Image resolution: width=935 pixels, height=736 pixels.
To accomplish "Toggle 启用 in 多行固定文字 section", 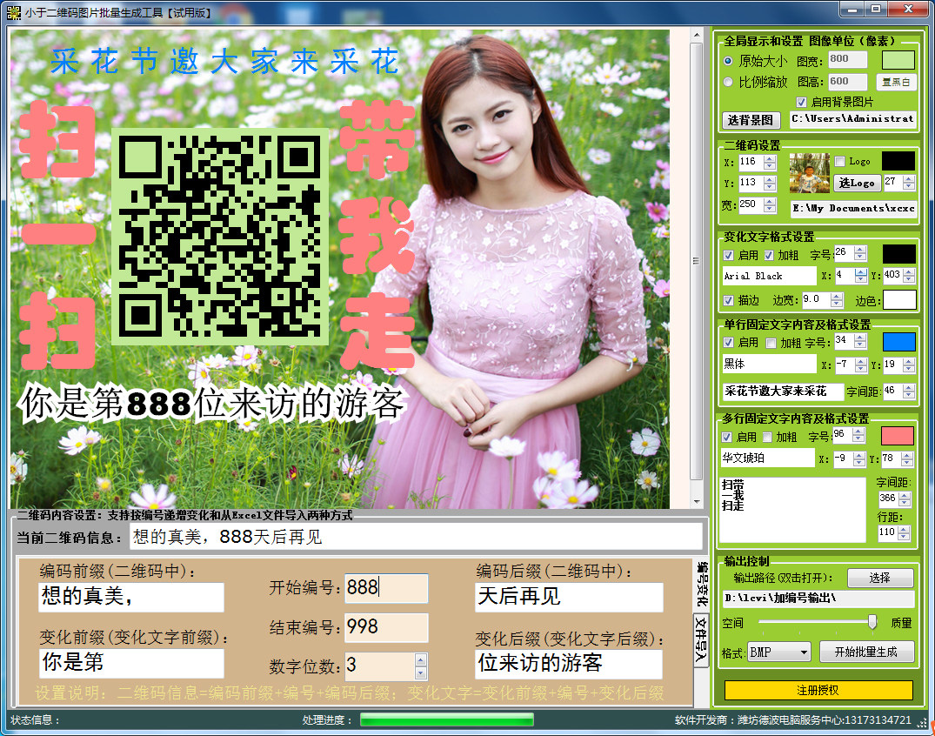I will [727, 438].
